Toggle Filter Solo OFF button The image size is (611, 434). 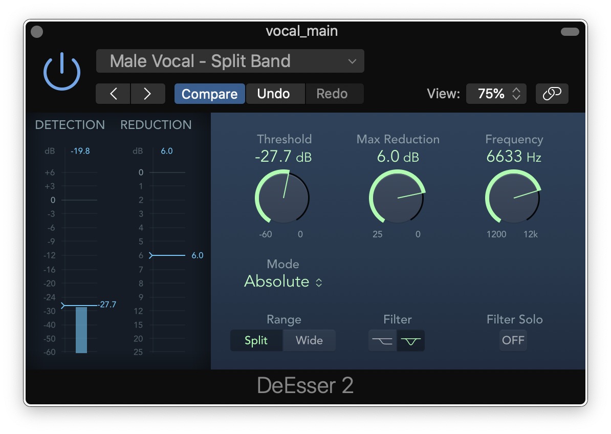point(513,341)
